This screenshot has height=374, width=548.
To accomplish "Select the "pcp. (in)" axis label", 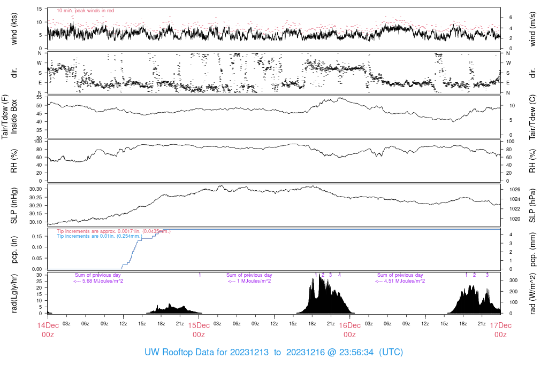I will (14, 250).
